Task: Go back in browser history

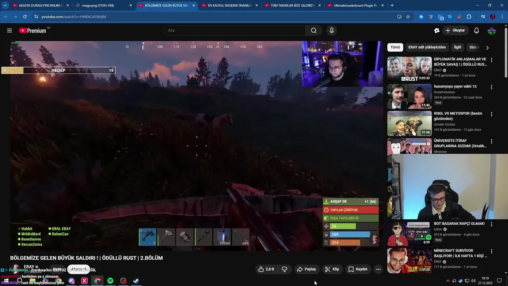Action: click(x=6, y=17)
